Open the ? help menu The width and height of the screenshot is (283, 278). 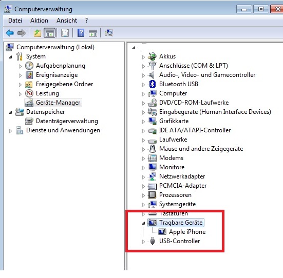point(87,21)
